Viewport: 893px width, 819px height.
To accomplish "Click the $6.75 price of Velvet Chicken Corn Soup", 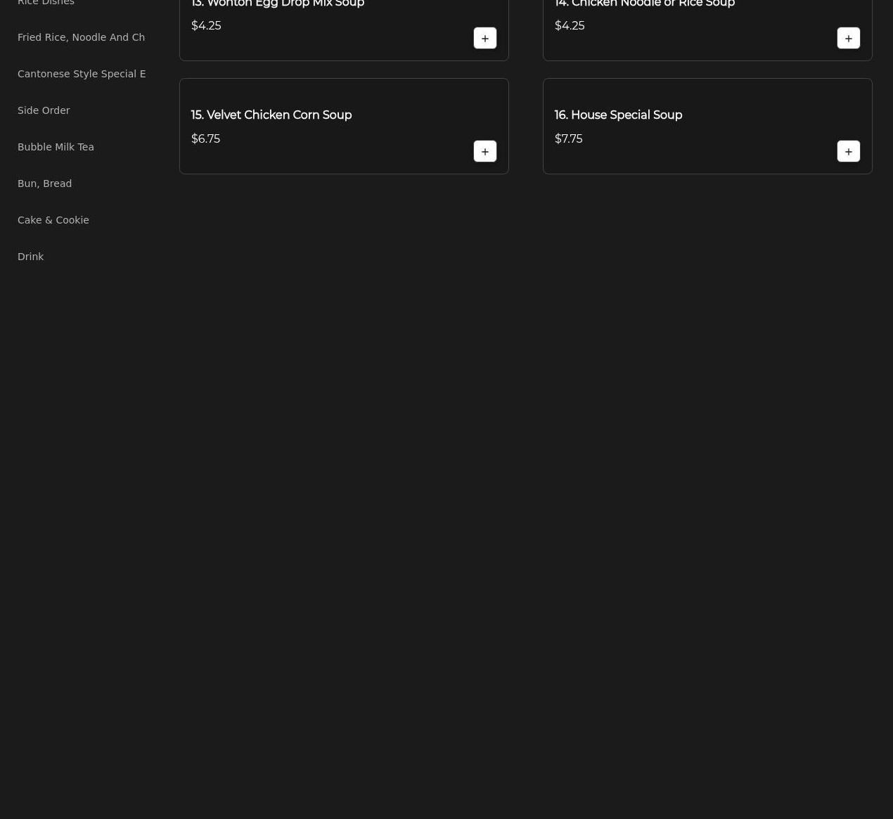I will 205,138.
